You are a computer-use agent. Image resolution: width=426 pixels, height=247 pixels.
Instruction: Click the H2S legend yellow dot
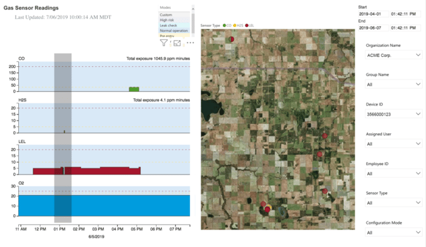[x=235, y=26]
